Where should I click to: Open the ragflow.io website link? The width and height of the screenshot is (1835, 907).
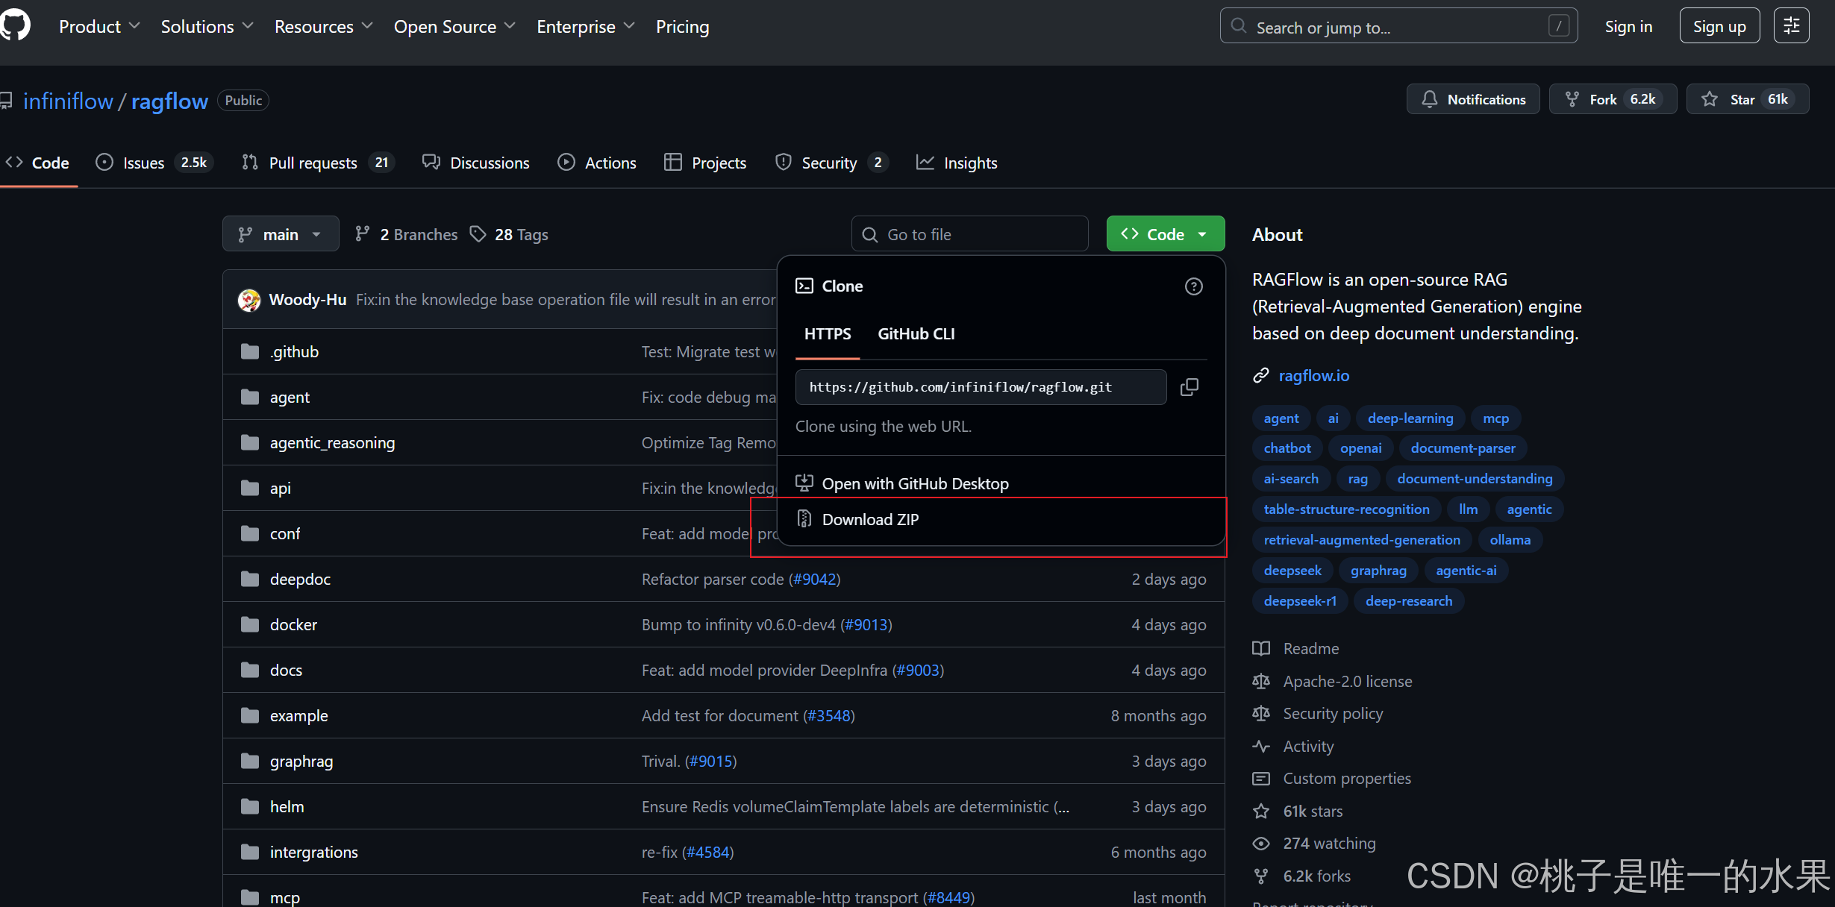[1313, 376]
